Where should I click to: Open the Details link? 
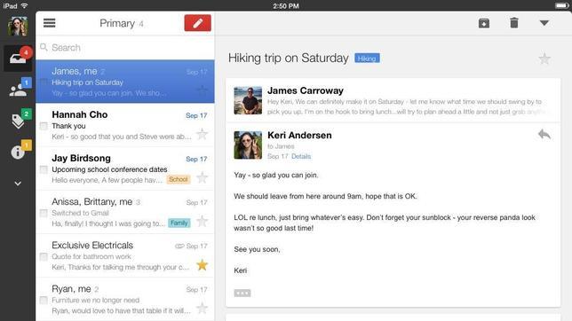(301, 156)
